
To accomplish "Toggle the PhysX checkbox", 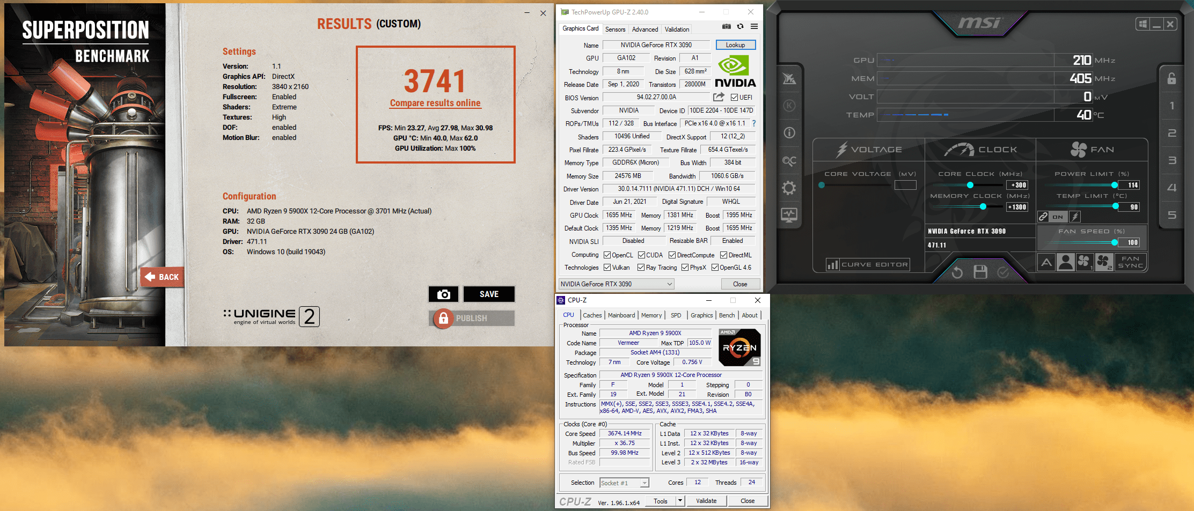I will tap(685, 268).
